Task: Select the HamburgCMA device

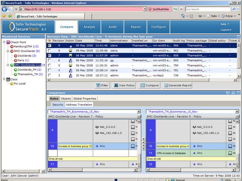Action: click(x=23, y=47)
